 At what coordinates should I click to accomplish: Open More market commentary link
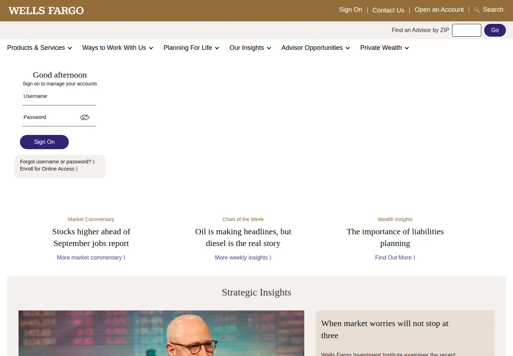(91, 257)
